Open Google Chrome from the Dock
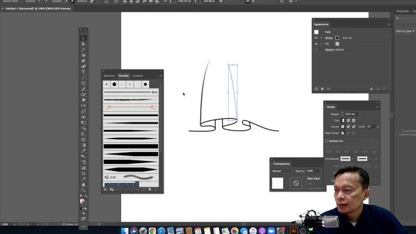 (152, 231)
